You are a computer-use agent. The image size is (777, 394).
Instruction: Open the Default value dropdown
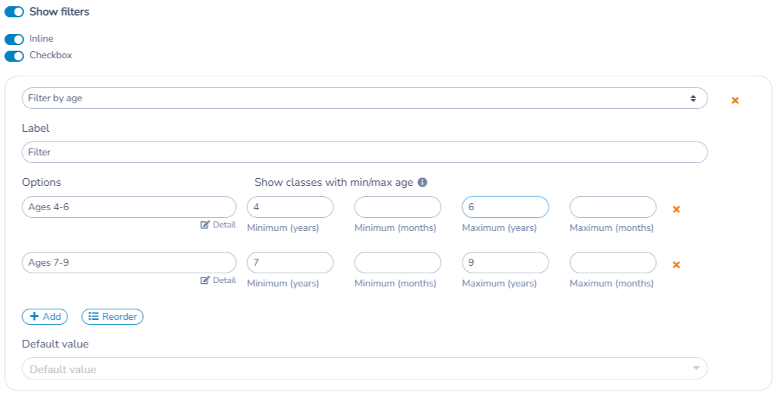(365, 369)
